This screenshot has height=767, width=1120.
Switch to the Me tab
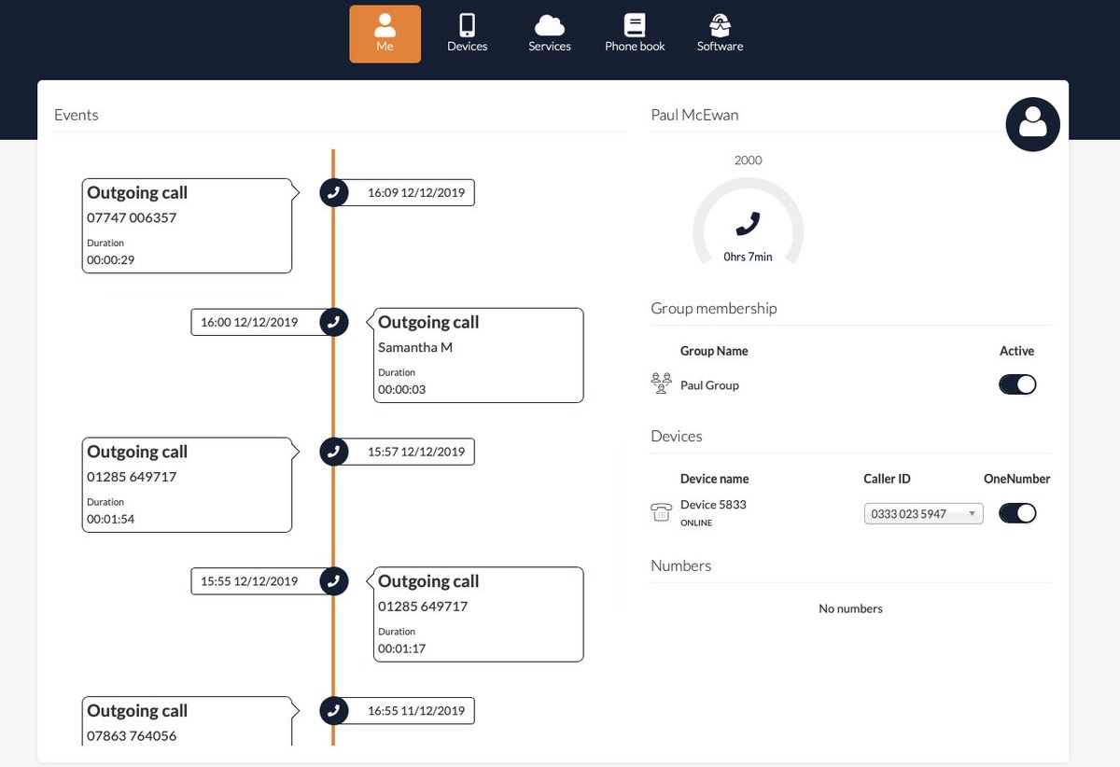pos(385,33)
